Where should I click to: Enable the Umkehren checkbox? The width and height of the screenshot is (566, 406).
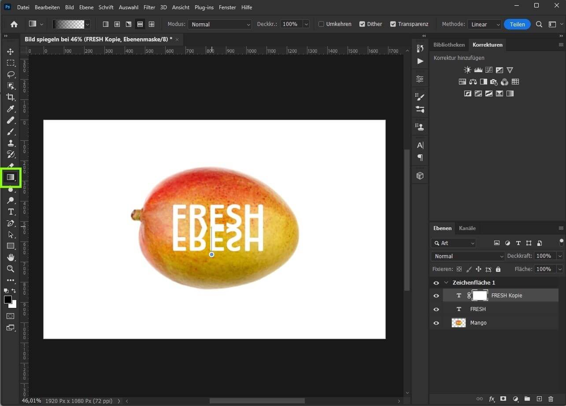click(321, 24)
